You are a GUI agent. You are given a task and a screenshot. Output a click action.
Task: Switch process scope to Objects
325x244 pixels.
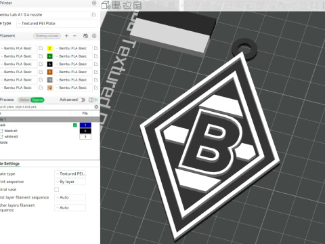[x=37, y=100]
